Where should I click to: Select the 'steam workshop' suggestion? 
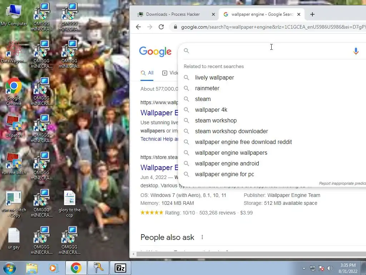(216, 121)
